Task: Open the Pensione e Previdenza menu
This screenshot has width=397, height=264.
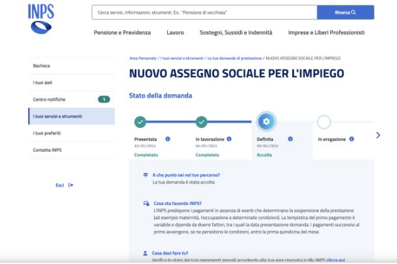Action: click(122, 33)
